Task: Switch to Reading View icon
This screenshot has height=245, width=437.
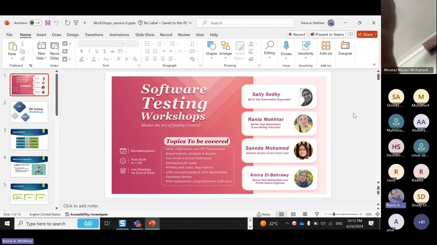Action: click(305, 214)
